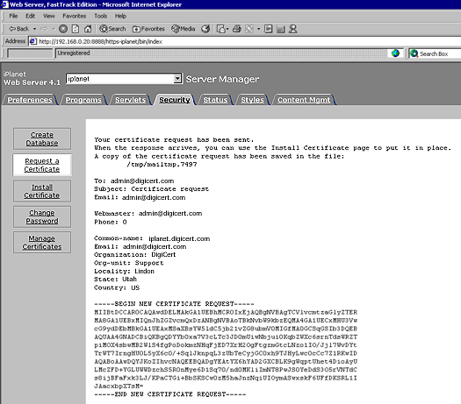
Task: Open the Media toolbar button
Action: (x=184, y=29)
